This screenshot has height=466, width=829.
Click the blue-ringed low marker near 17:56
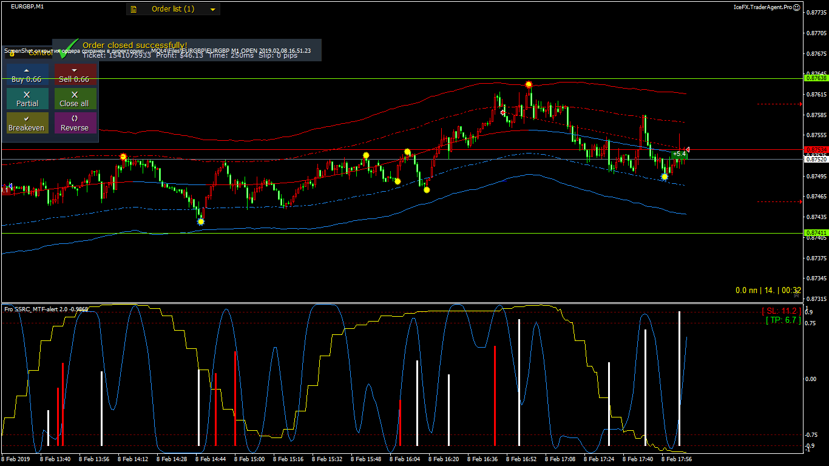click(x=665, y=177)
